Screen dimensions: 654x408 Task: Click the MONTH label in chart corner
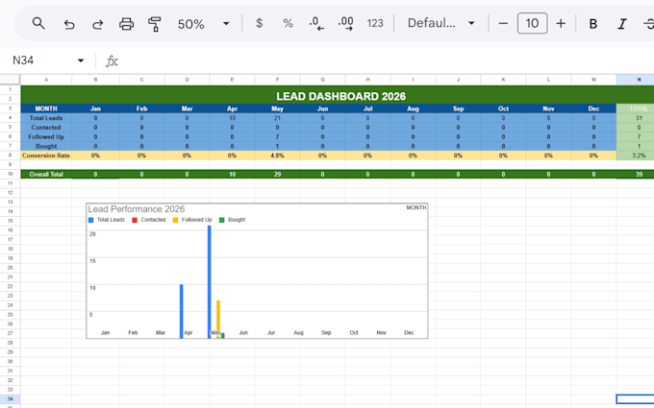[416, 207]
